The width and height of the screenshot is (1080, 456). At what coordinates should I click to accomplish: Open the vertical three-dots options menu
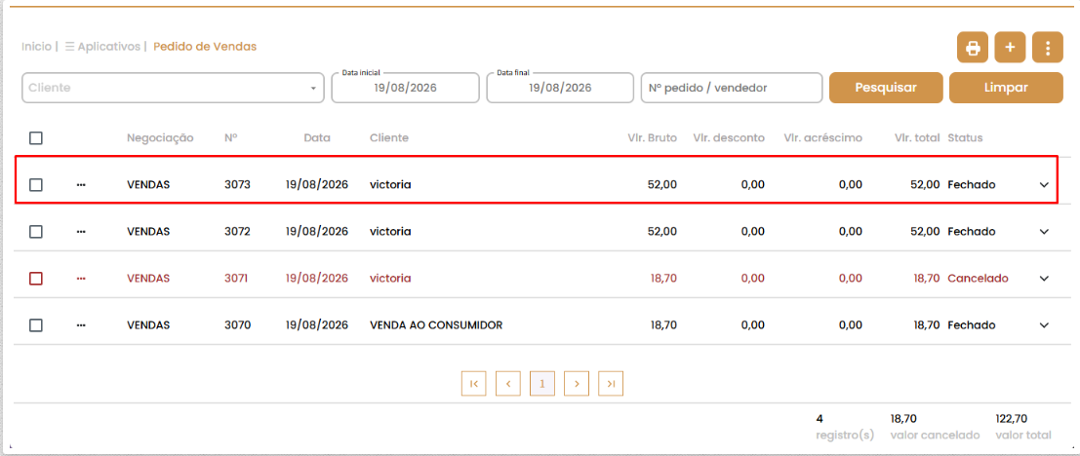(x=1048, y=48)
